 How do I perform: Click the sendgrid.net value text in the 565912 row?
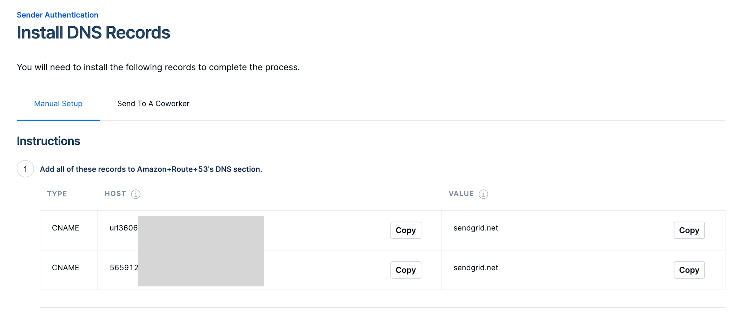tap(476, 268)
